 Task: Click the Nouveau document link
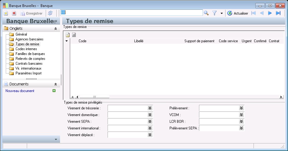20,91
